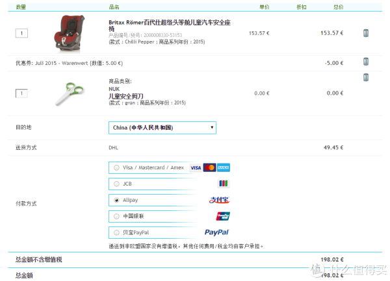Click the 总金额不含增值税 label

click(x=39, y=260)
